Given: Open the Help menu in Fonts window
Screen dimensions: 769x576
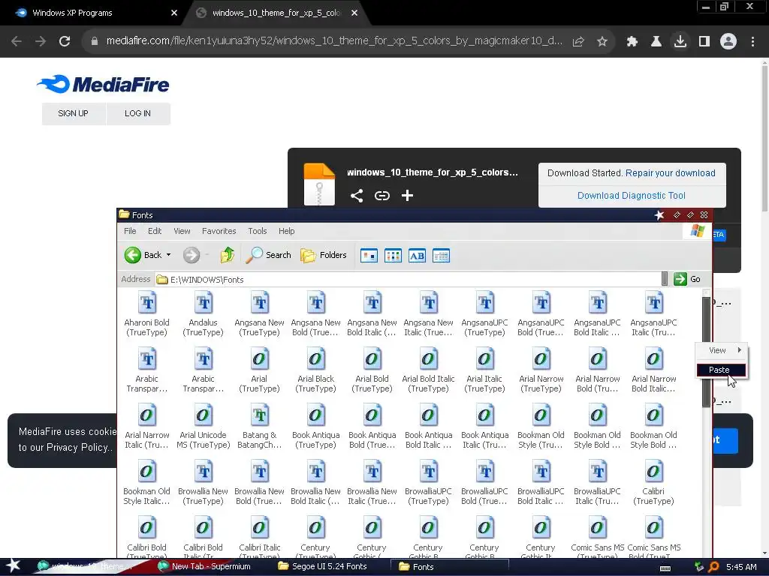Looking at the screenshot, I should pos(286,231).
